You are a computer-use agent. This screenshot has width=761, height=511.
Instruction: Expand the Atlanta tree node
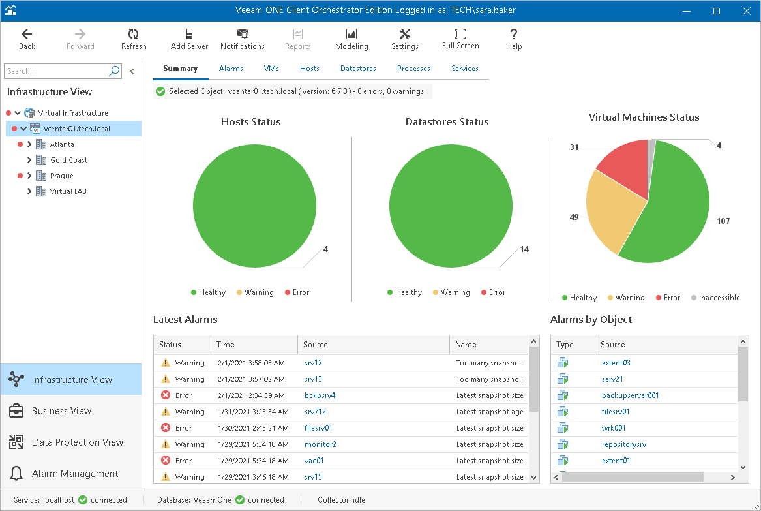click(29, 144)
